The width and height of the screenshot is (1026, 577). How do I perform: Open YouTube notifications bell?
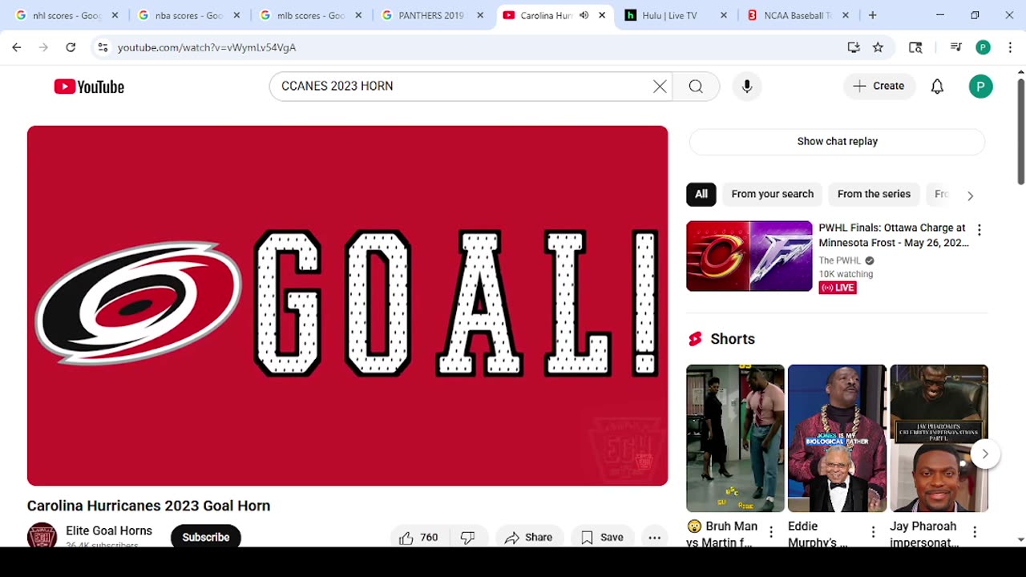pyautogui.click(x=937, y=87)
